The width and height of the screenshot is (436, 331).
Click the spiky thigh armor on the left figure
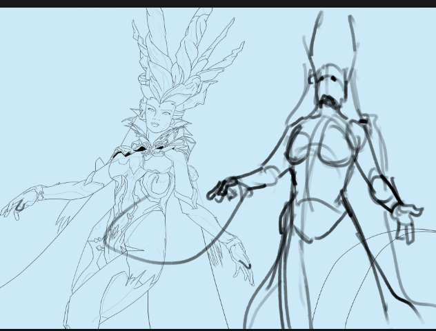[141, 279]
